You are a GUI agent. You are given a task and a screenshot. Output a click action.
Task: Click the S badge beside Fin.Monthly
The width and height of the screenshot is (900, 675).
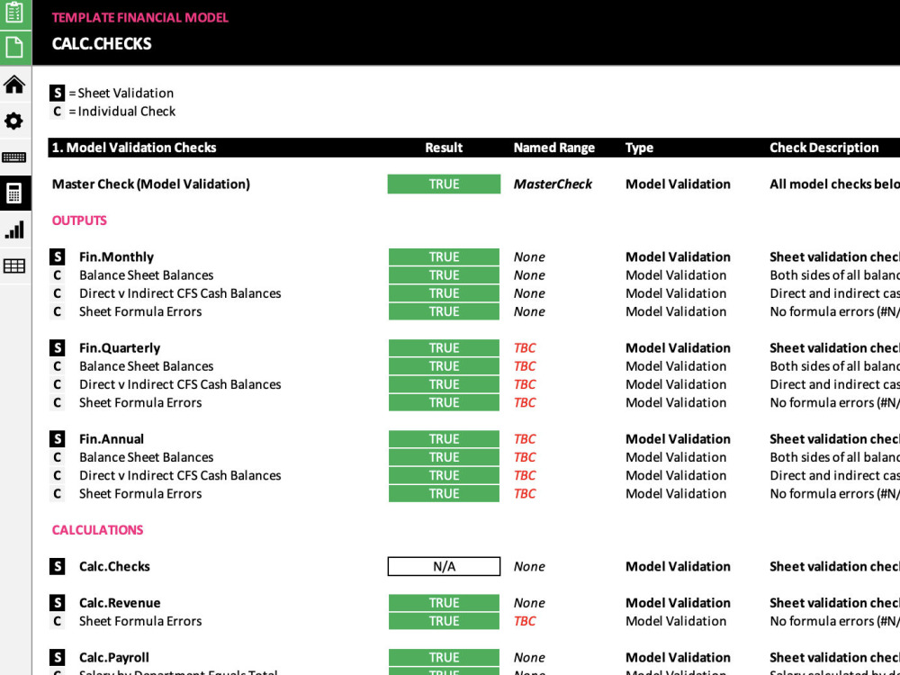pos(57,256)
